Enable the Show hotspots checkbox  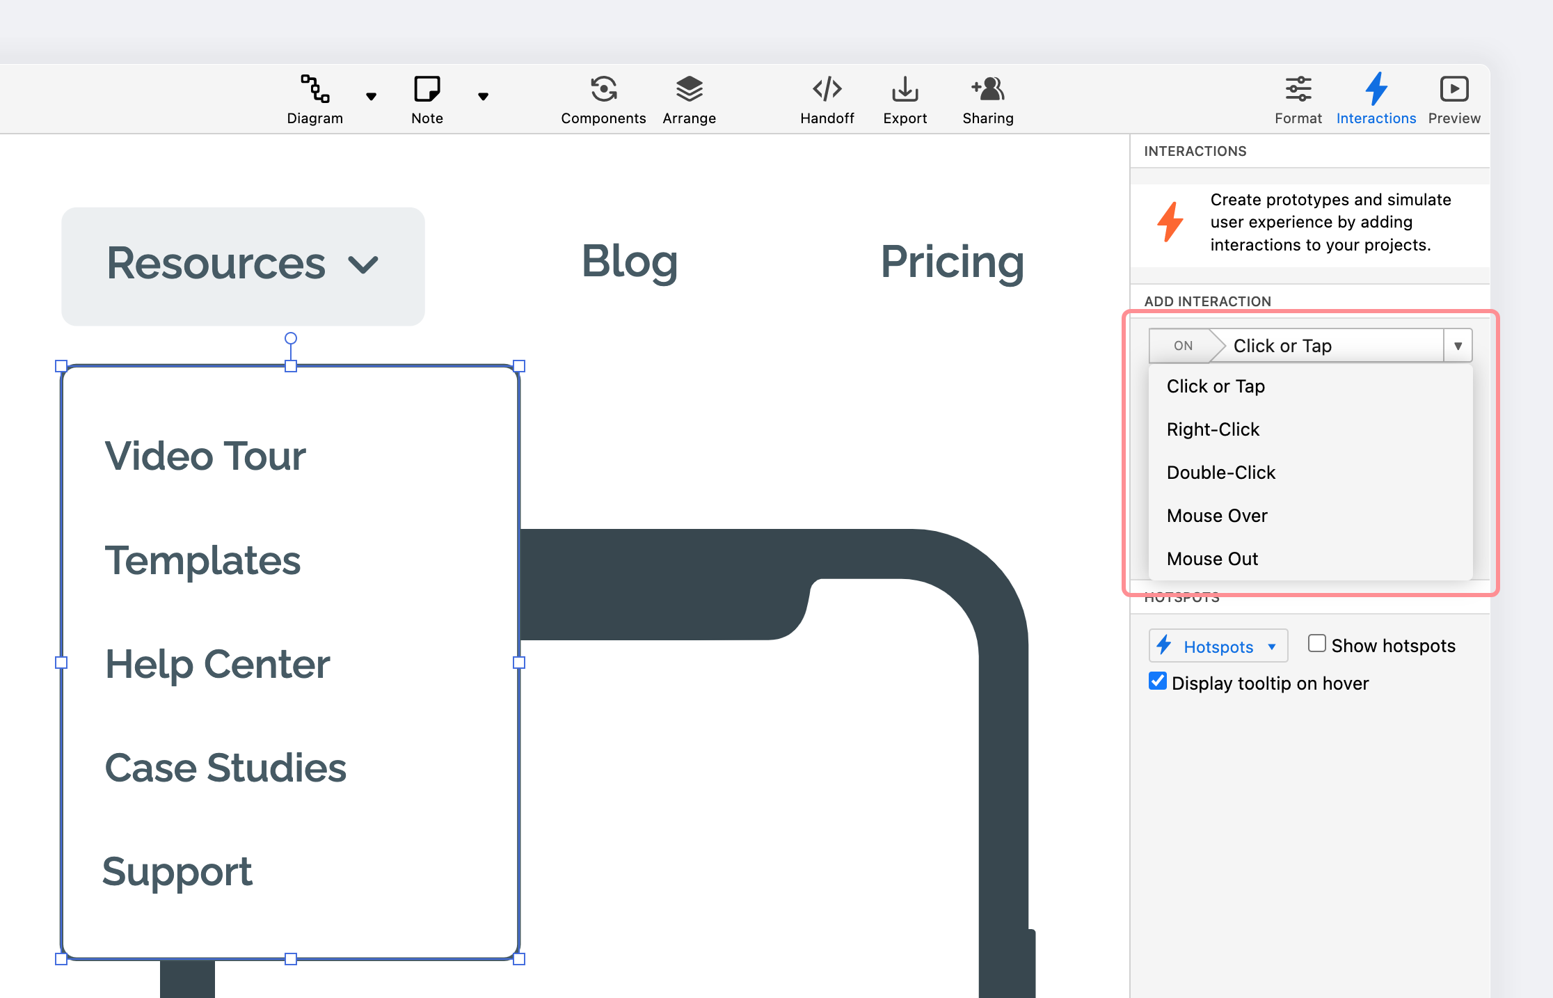coord(1316,644)
